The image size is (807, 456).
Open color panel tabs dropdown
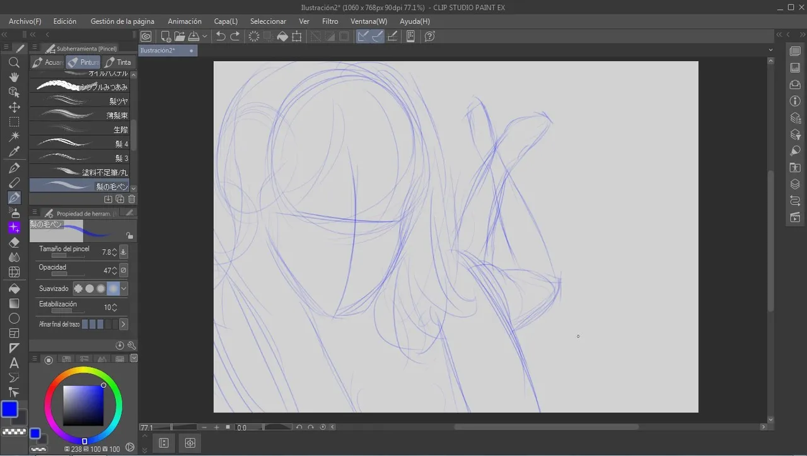pos(134,359)
